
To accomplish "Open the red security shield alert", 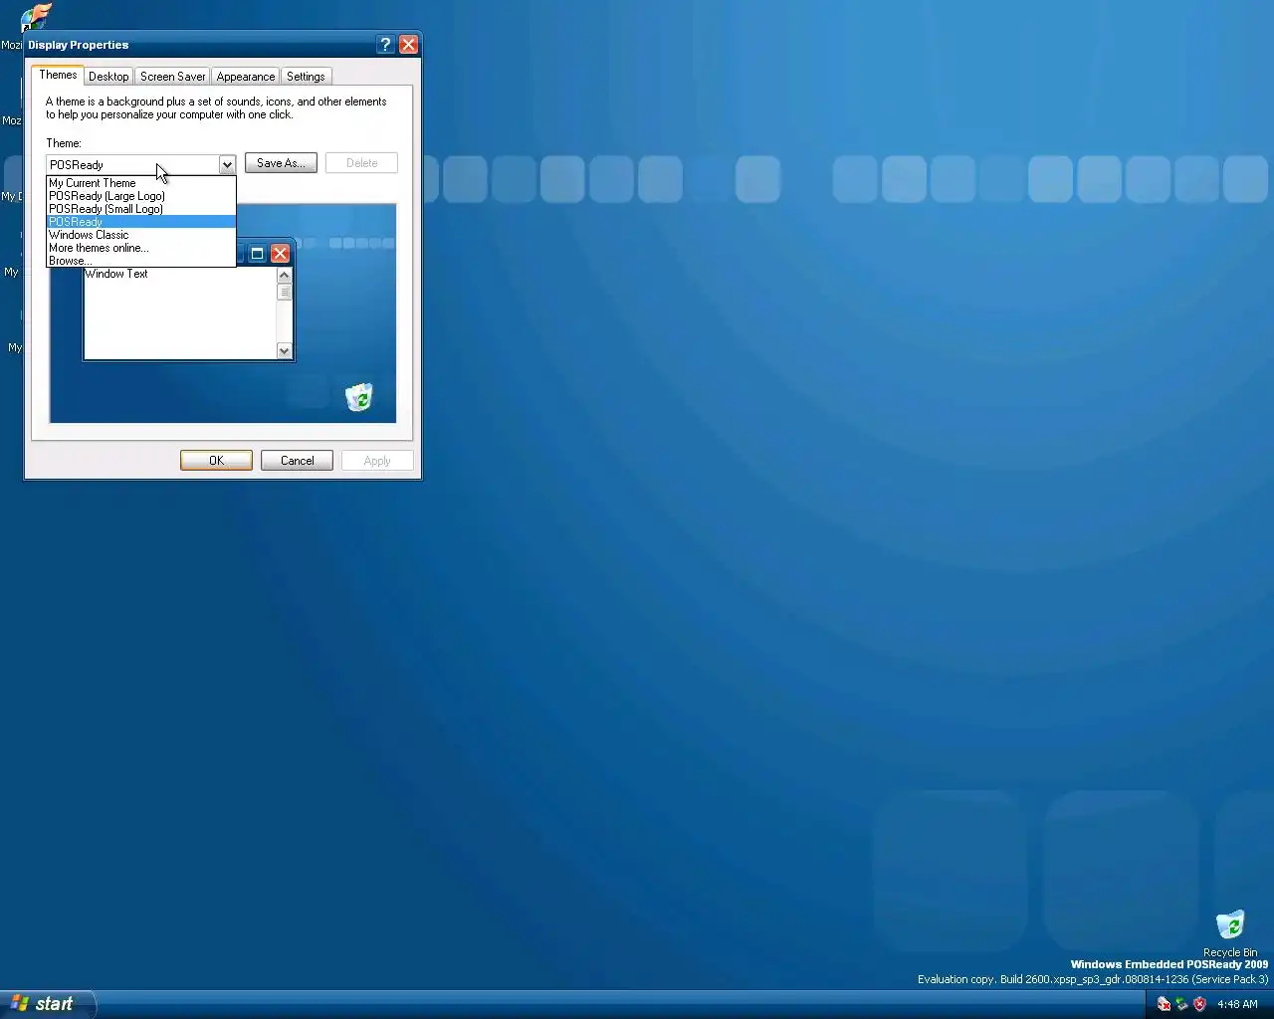I will pyautogui.click(x=1199, y=1004).
